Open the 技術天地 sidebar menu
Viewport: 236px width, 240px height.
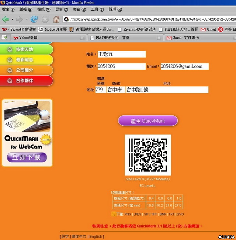click(26, 49)
